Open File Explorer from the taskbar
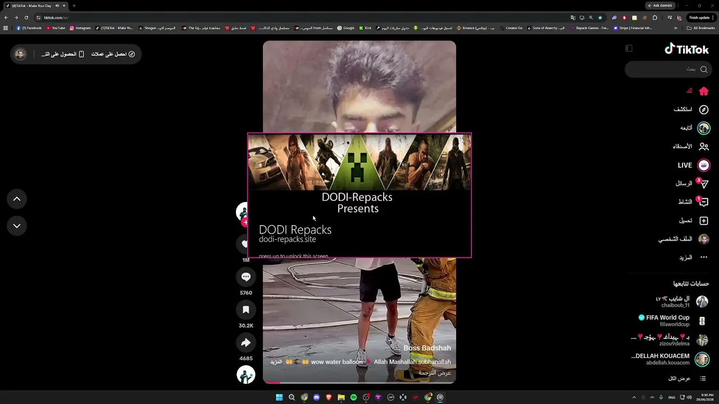This screenshot has width=719, height=404. click(341, 397)
